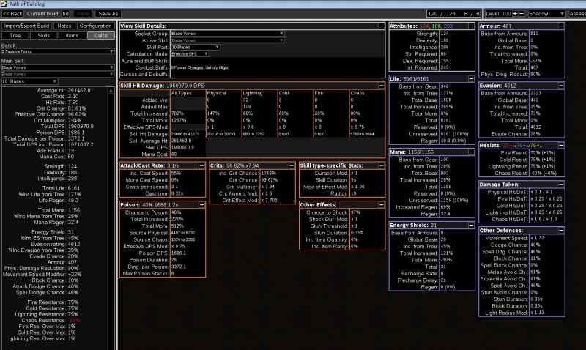Click the Path of Building title icon
Viewport: 586px width, 350px height.
[4, 4]
